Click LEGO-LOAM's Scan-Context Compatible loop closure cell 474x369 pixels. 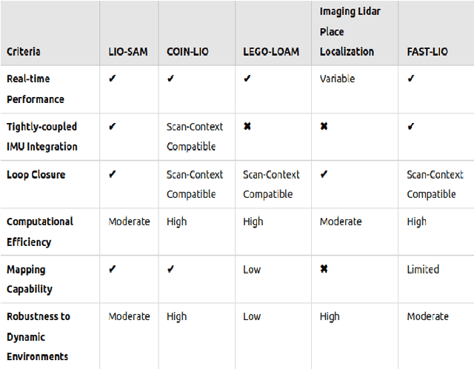[271, 184]
